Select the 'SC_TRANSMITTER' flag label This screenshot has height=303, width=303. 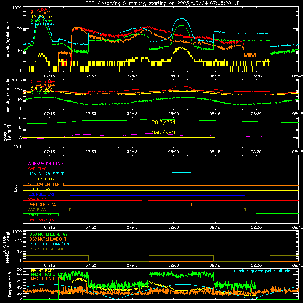pyautogui.click(x=44, y=184)
